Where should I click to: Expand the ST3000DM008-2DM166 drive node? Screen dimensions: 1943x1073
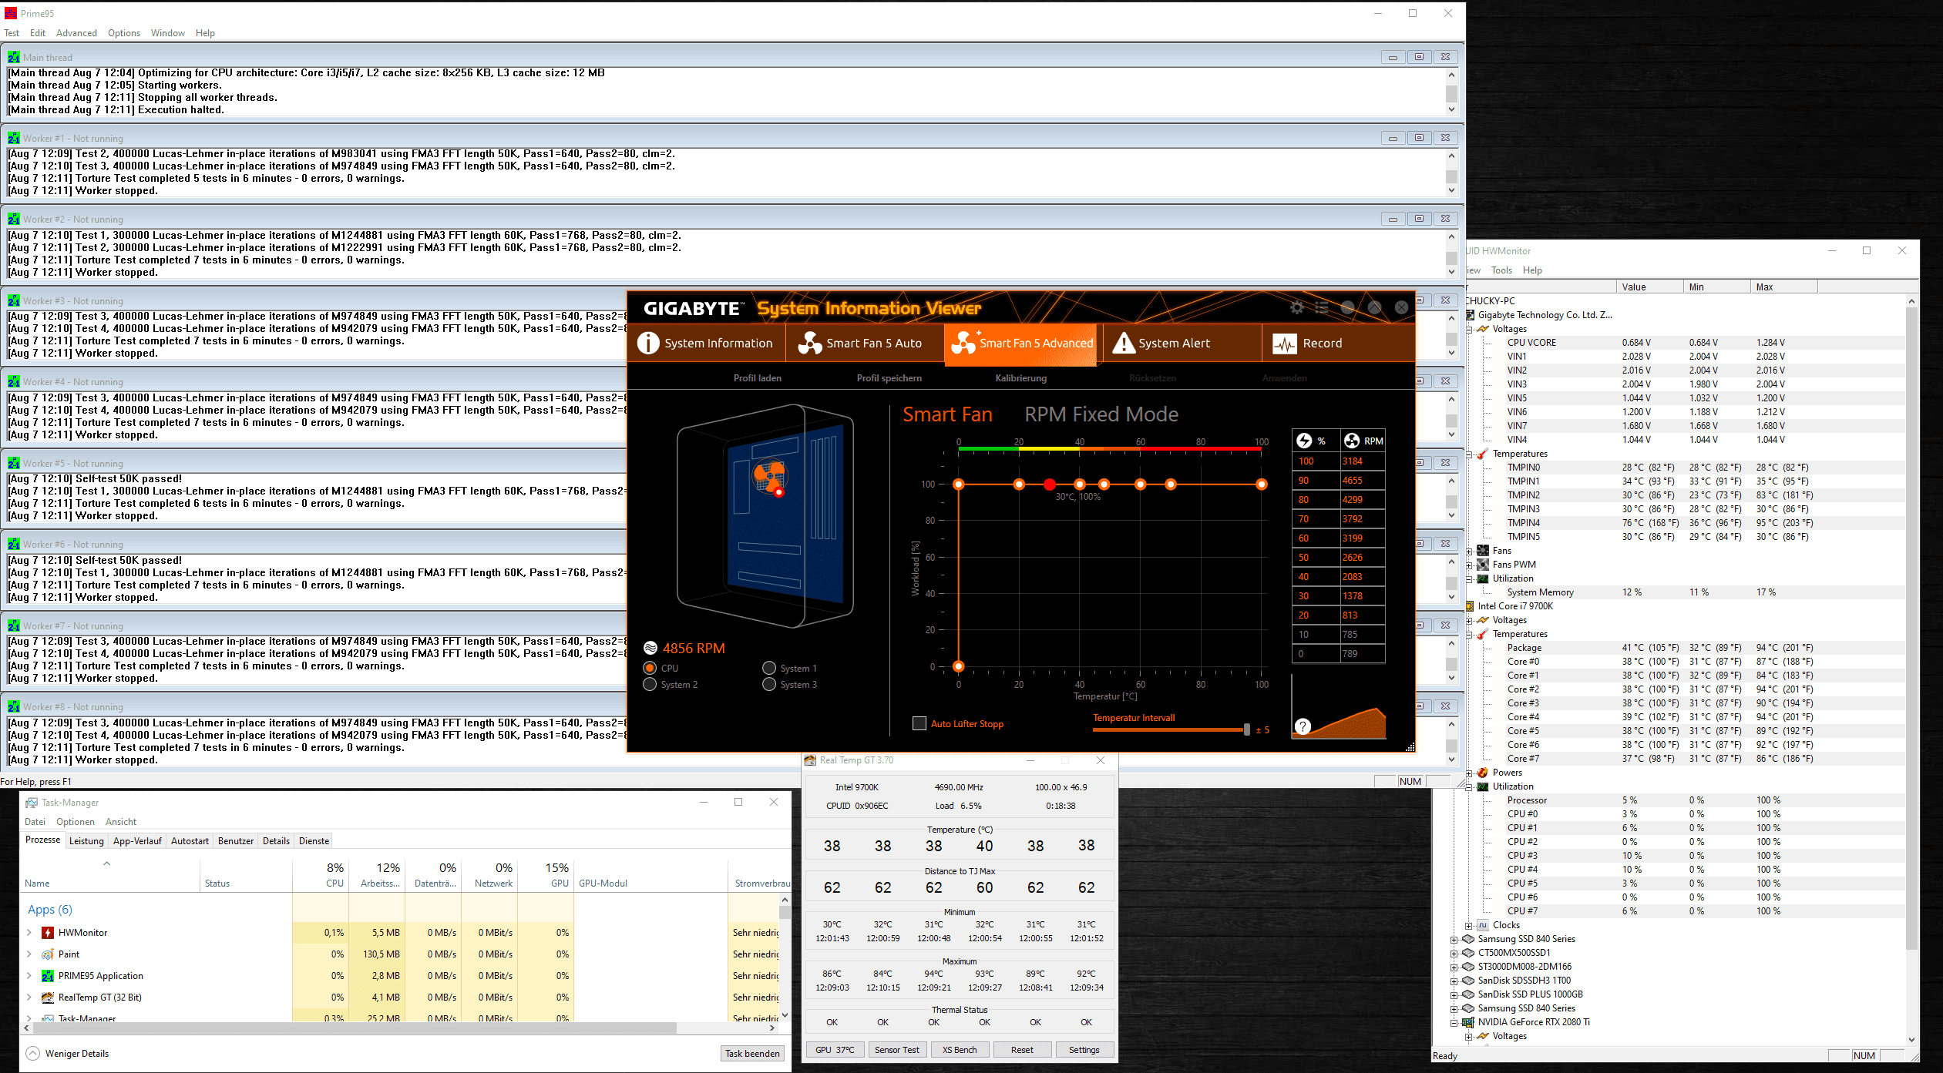(1454, 967)
